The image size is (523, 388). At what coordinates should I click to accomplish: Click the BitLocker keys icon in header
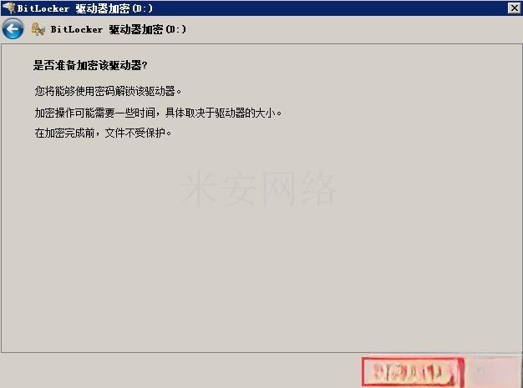click(x=38, y=29)
